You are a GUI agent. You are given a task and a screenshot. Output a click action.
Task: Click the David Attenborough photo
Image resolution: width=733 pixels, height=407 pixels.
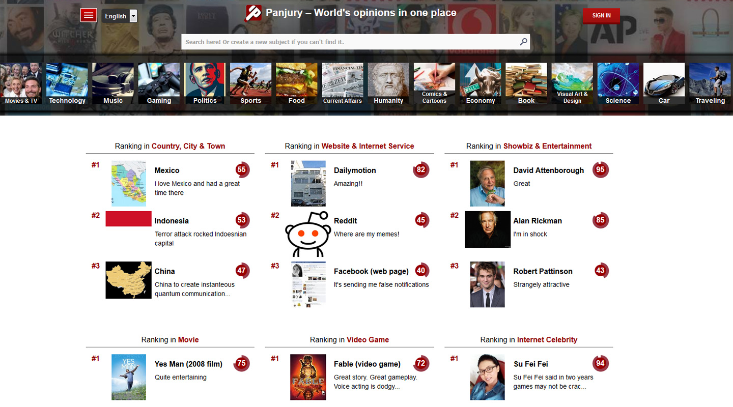pos(488,183)
